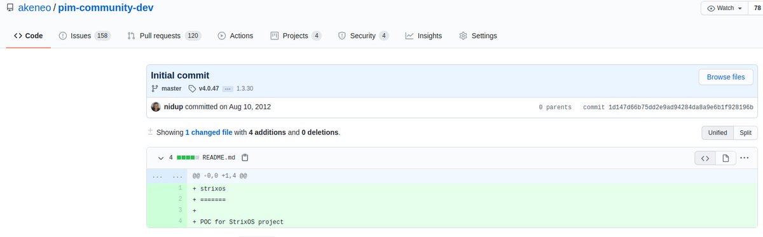Open the Security tab
This screenshot has width=763, height=237.
(363, 36)
